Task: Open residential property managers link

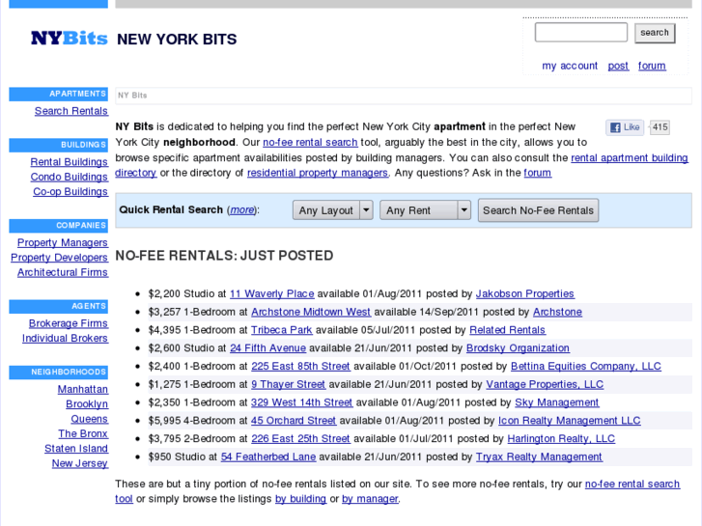Action: click(x=318, y=173)
